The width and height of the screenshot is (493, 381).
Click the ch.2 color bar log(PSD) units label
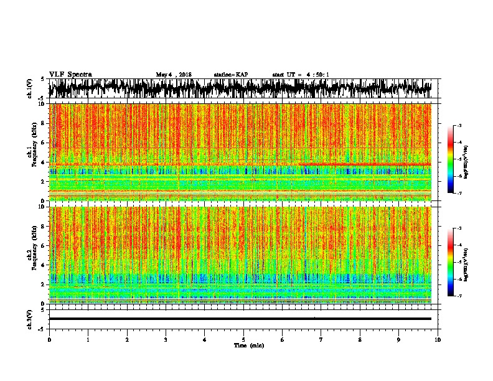(466, 265)
